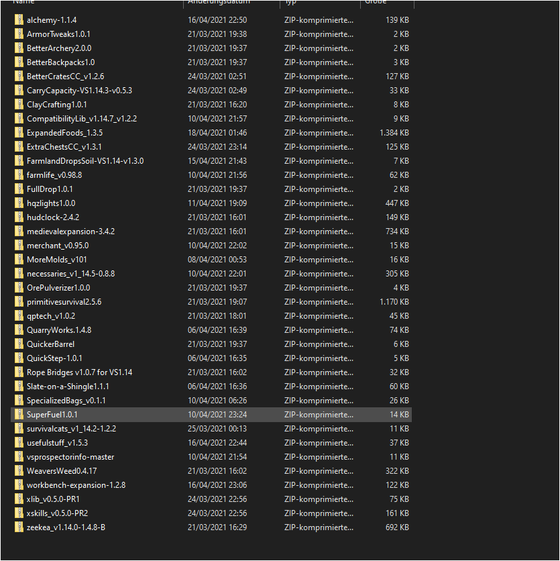This screenshot has width=560, height=561.
Task: Click the CarryCapacity-VS1.14.3-v0.5.3 entry
Action: tap(79, 91)
